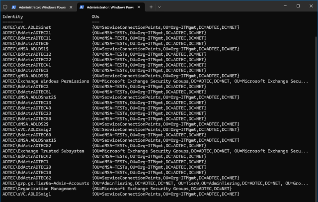The height and width of the screenshot is (202, 318).
Task: Click ADTEC\BdActrADTEC13 identity
Action: 26,102
